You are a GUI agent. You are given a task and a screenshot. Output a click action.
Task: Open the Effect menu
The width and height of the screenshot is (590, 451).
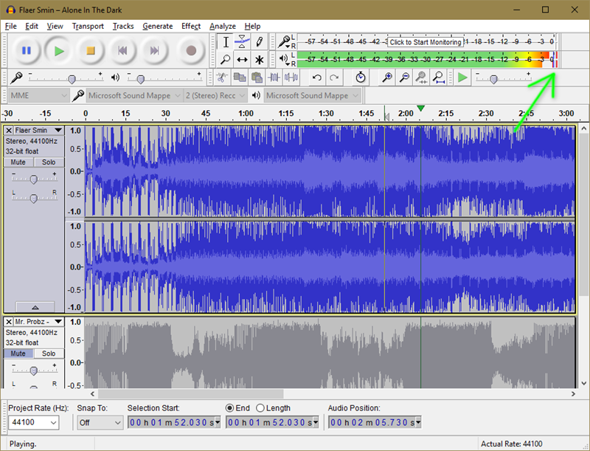(191, 26)
